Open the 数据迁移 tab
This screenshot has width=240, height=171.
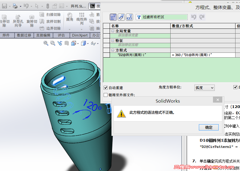point(24,35)
